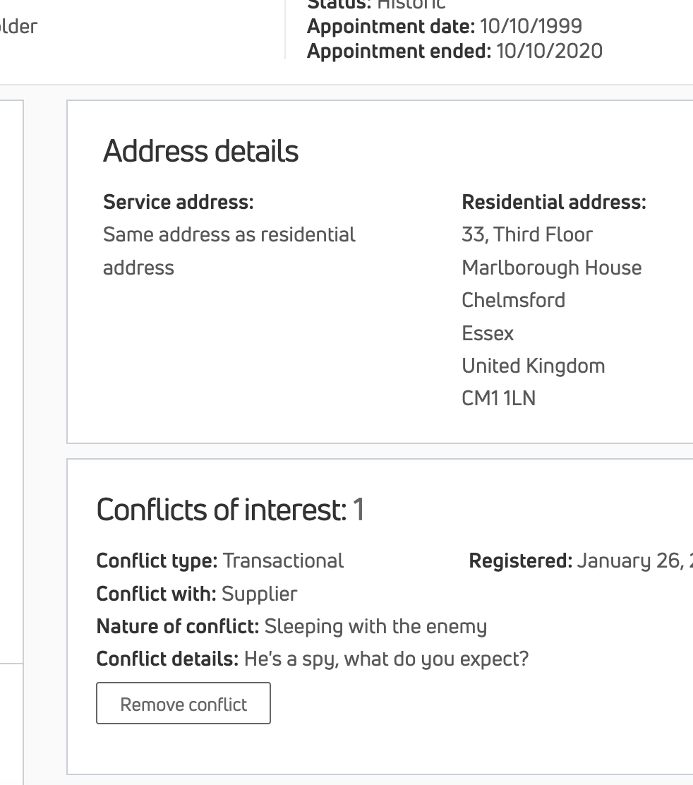Select the Residential address label
This screenshot has width=693, height=785.
(x=553, y=203)
